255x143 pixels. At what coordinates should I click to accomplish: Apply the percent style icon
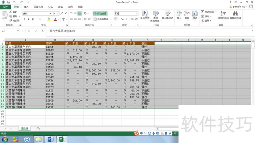(122, 19)
